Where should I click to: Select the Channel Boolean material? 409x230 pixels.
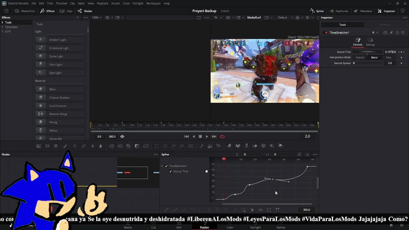[x=60, y=97]
